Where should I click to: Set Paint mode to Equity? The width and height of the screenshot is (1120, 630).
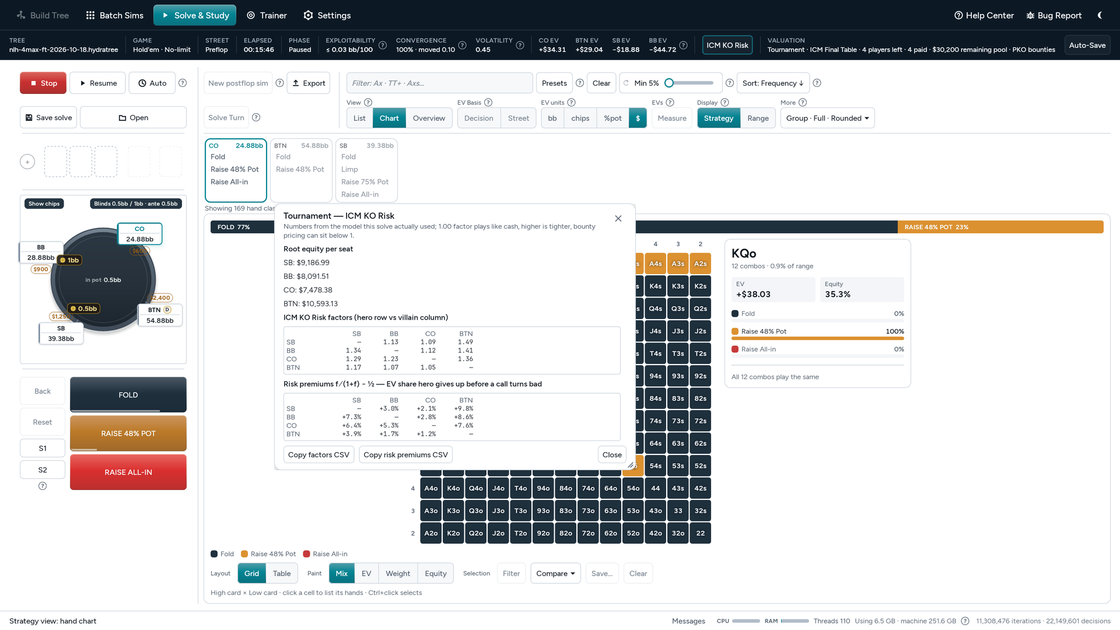(436, 573)
